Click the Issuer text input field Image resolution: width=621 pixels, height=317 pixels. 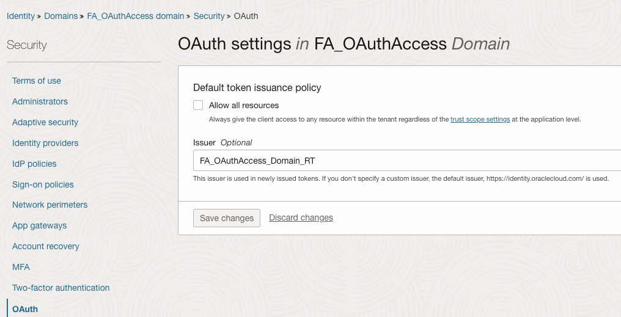pyautogui.click(x=403, y=161)
